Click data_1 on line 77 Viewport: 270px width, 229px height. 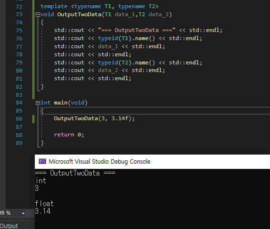108,46
